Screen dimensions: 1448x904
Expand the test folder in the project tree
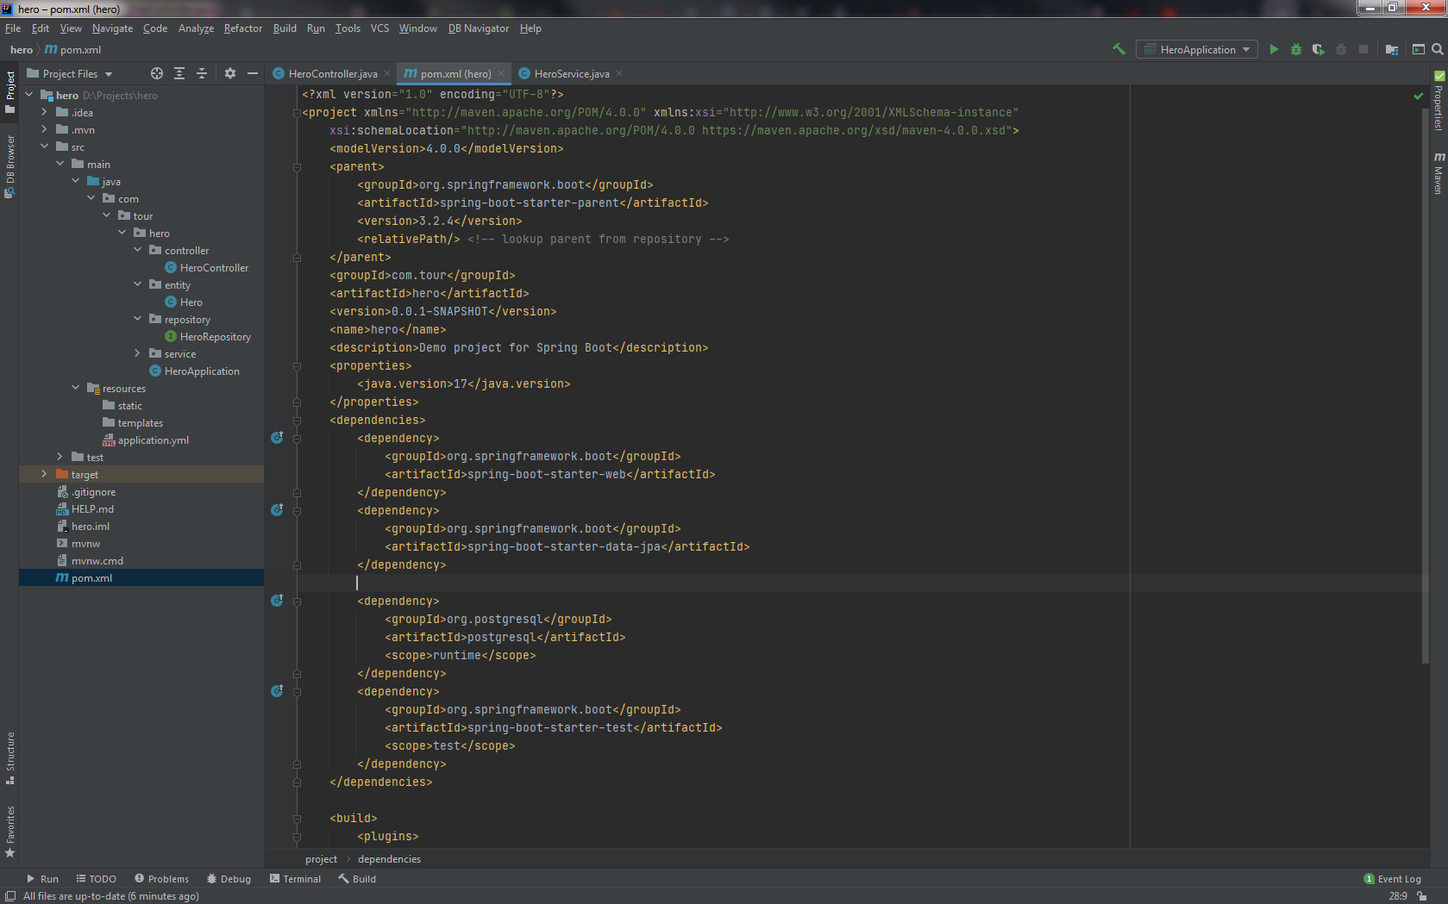pos(59,457)
